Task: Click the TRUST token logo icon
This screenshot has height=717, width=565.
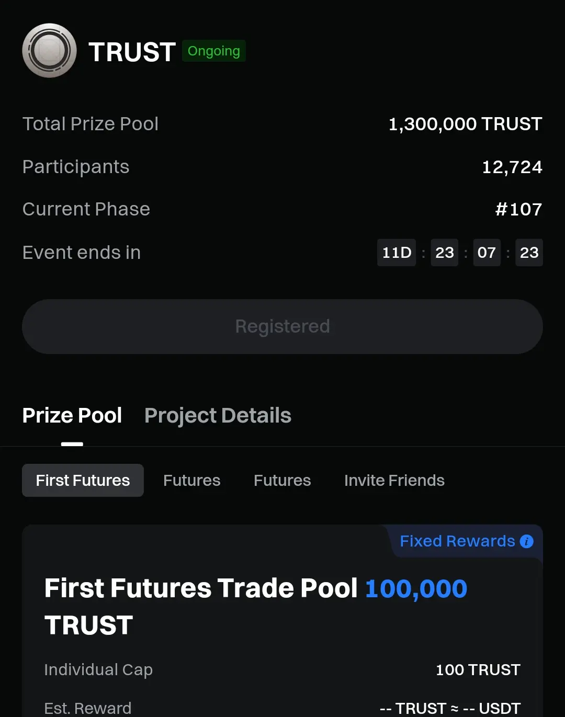Action: tap(50, 51)
